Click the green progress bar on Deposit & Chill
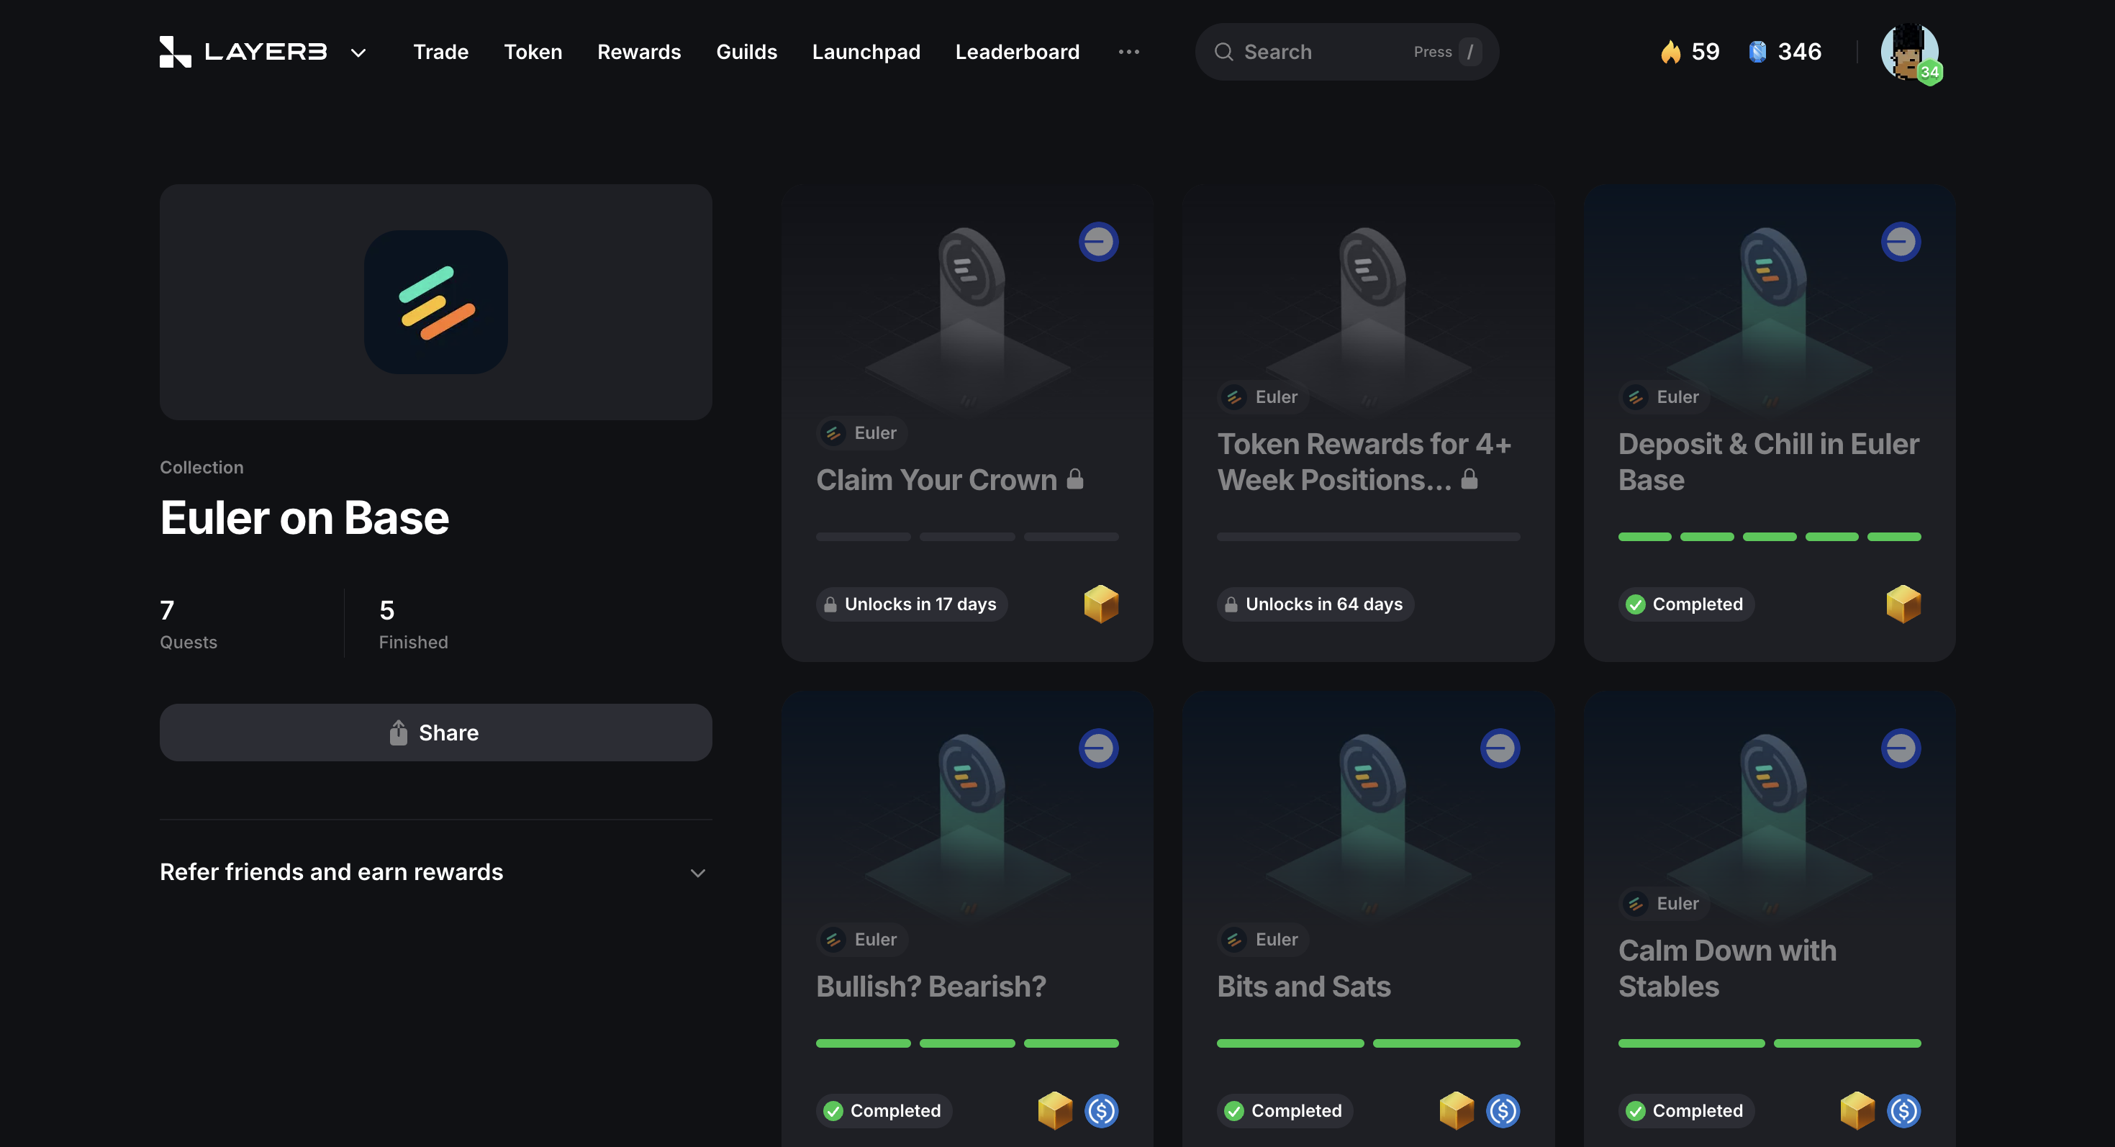The height and width of the screenshot is (1147, 2115). point(1770,537)
